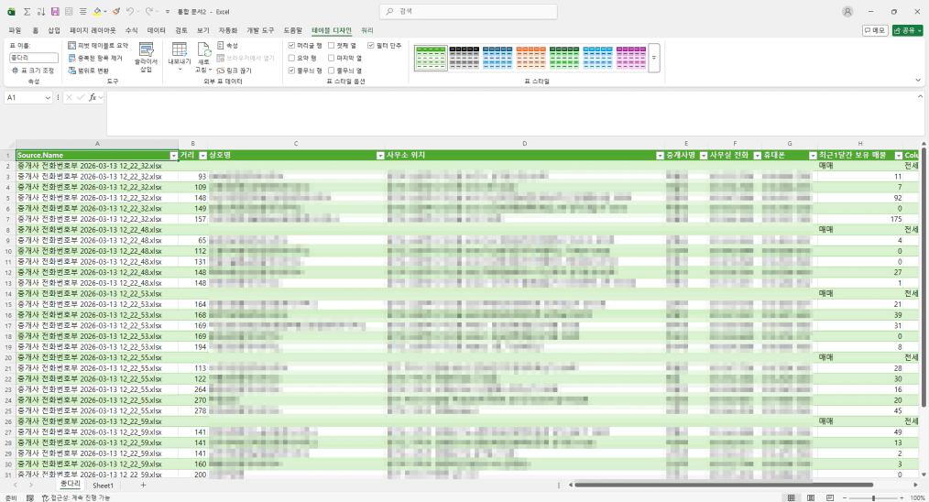
Task: Click the table name input field
Action: tap(34, 58)
